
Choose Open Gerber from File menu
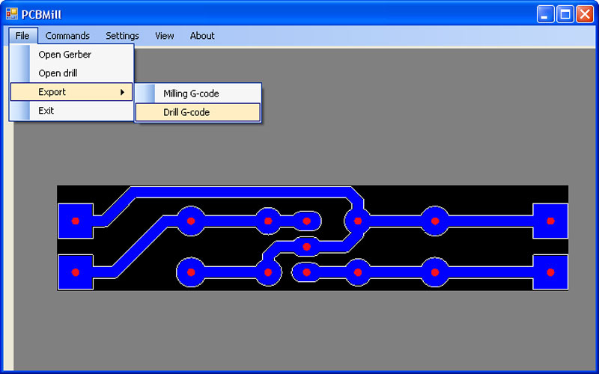[71, 55]
